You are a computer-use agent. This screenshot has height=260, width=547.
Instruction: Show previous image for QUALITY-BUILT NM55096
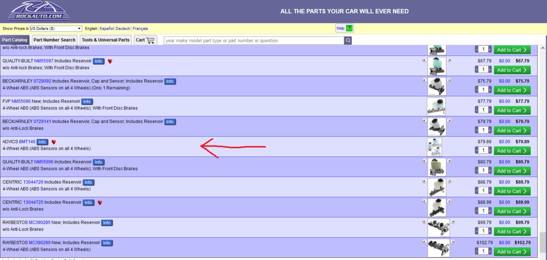pyautogui.click(x=424, y=161)
